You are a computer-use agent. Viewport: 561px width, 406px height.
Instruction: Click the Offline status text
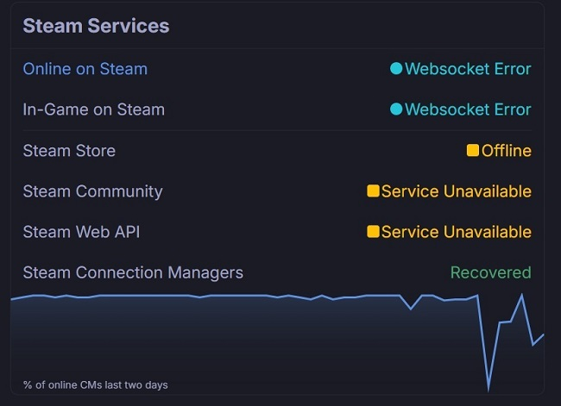click(507, 151)
